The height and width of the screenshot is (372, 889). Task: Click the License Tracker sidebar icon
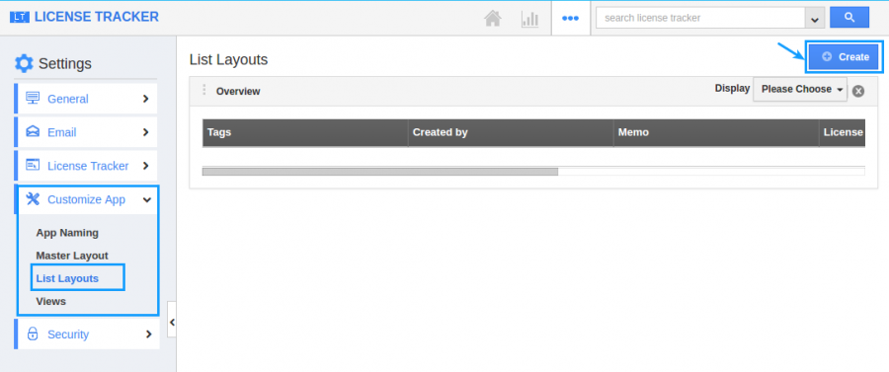tap(33, 166)
